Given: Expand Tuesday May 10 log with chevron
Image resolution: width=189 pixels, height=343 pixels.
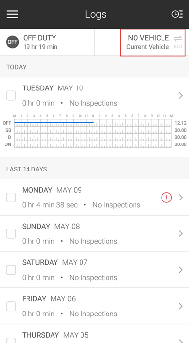Looking at the screenshot, I should tap(181, 96).
